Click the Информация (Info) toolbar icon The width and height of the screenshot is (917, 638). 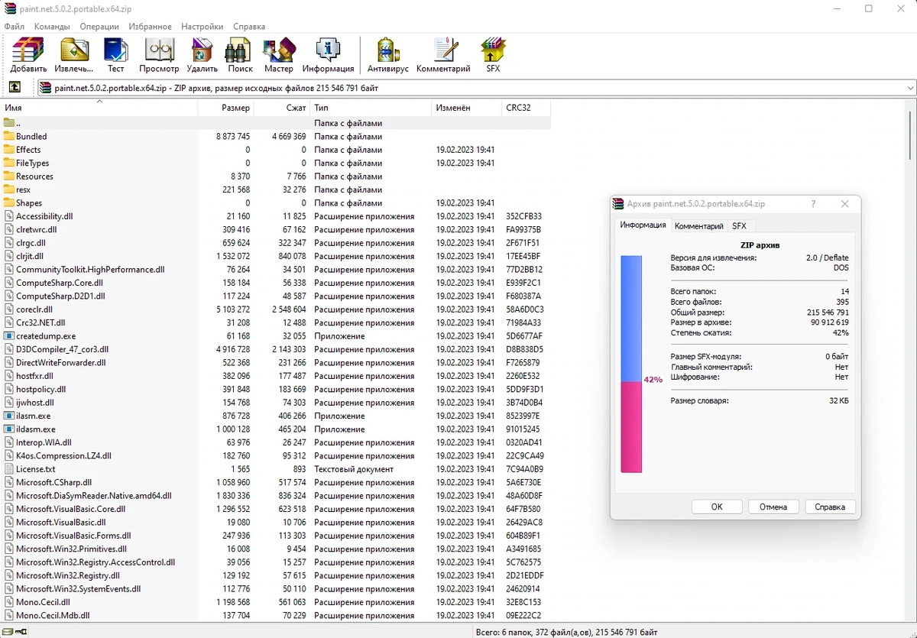coord(328,50)
